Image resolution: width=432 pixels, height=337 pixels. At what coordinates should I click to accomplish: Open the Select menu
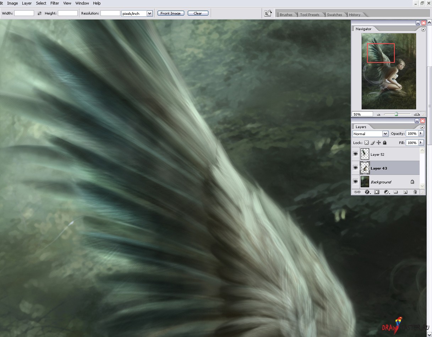coord(41,3)
